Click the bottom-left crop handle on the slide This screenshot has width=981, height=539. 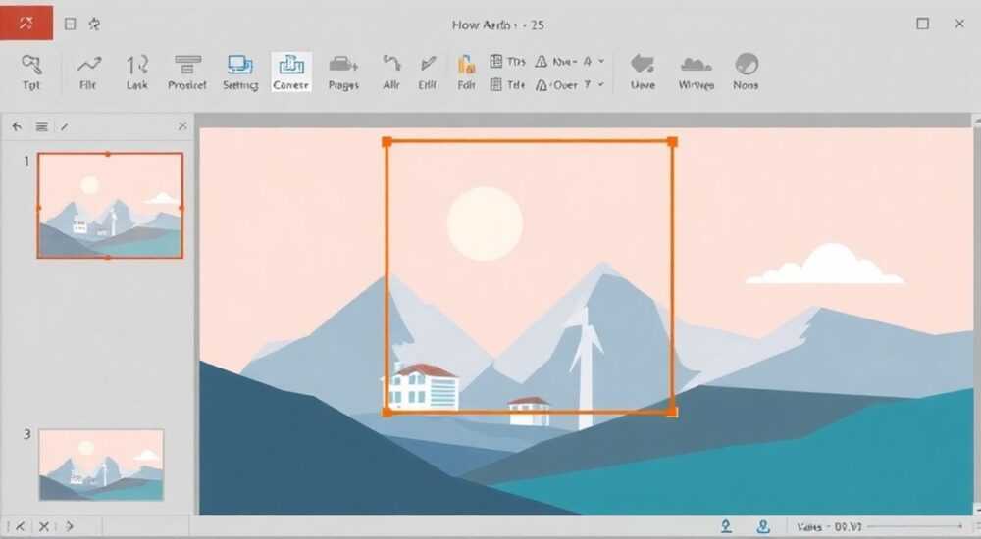click(x=387, y=412)
